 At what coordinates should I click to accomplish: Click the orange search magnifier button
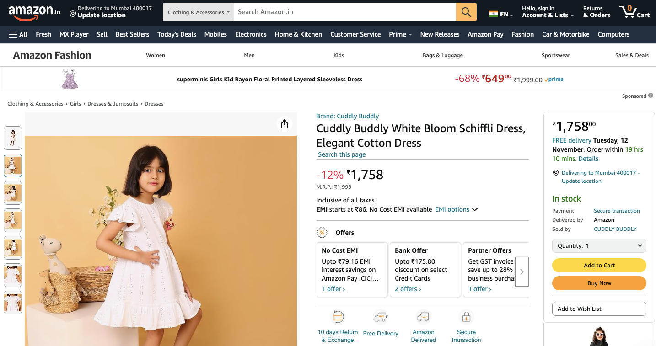coord(466,12)
